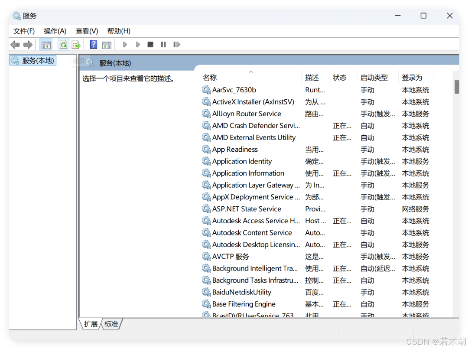The width and height of the screenshot is (468, 349).
Task: Click the show/hide action pane icon
Action: click(x=107, y=45)
